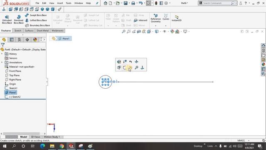Switch to the Sketch ribbon tab
266x150 pixels.
[17, 30]
